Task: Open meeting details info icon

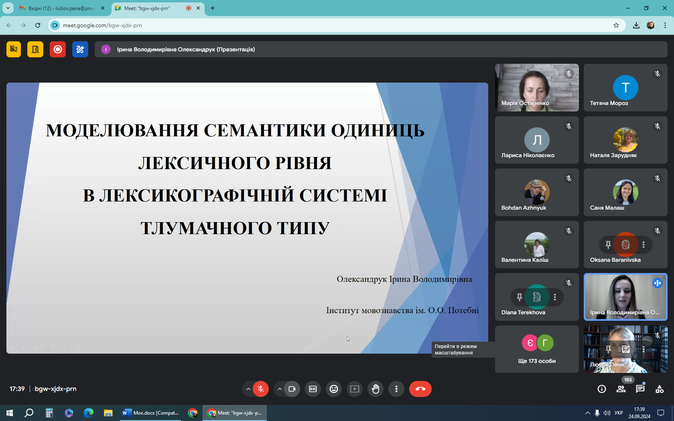Action: (x=602, y=389)
